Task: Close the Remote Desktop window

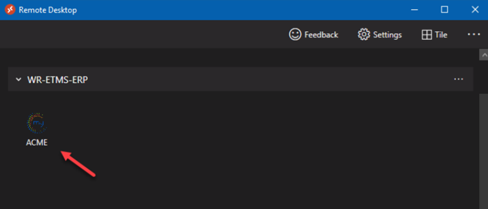Action: [x=475, y=10]
